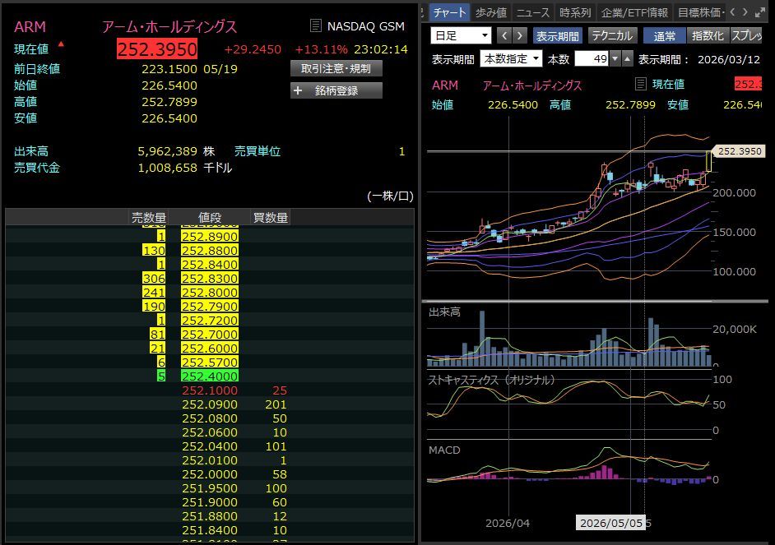Click sell quantity 306
Screen dimensions: 775x545
tap(154, 279)
